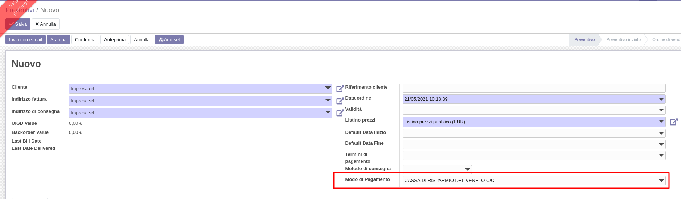Image resolution: width=681 pixels, height=199 pixels.
Task: Open external link for Listino prezzi
Action: (673, 122)
